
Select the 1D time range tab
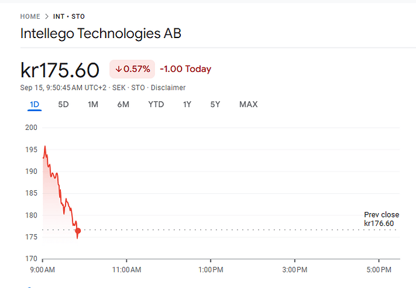(34, 104)
